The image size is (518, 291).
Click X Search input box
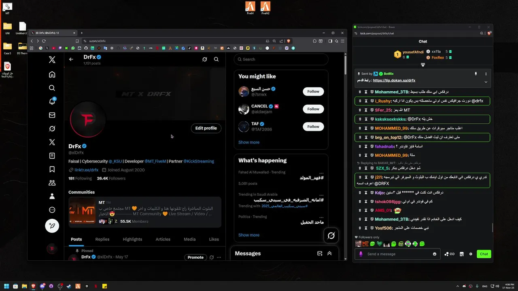pyautogui.click(x=281, y=59)
